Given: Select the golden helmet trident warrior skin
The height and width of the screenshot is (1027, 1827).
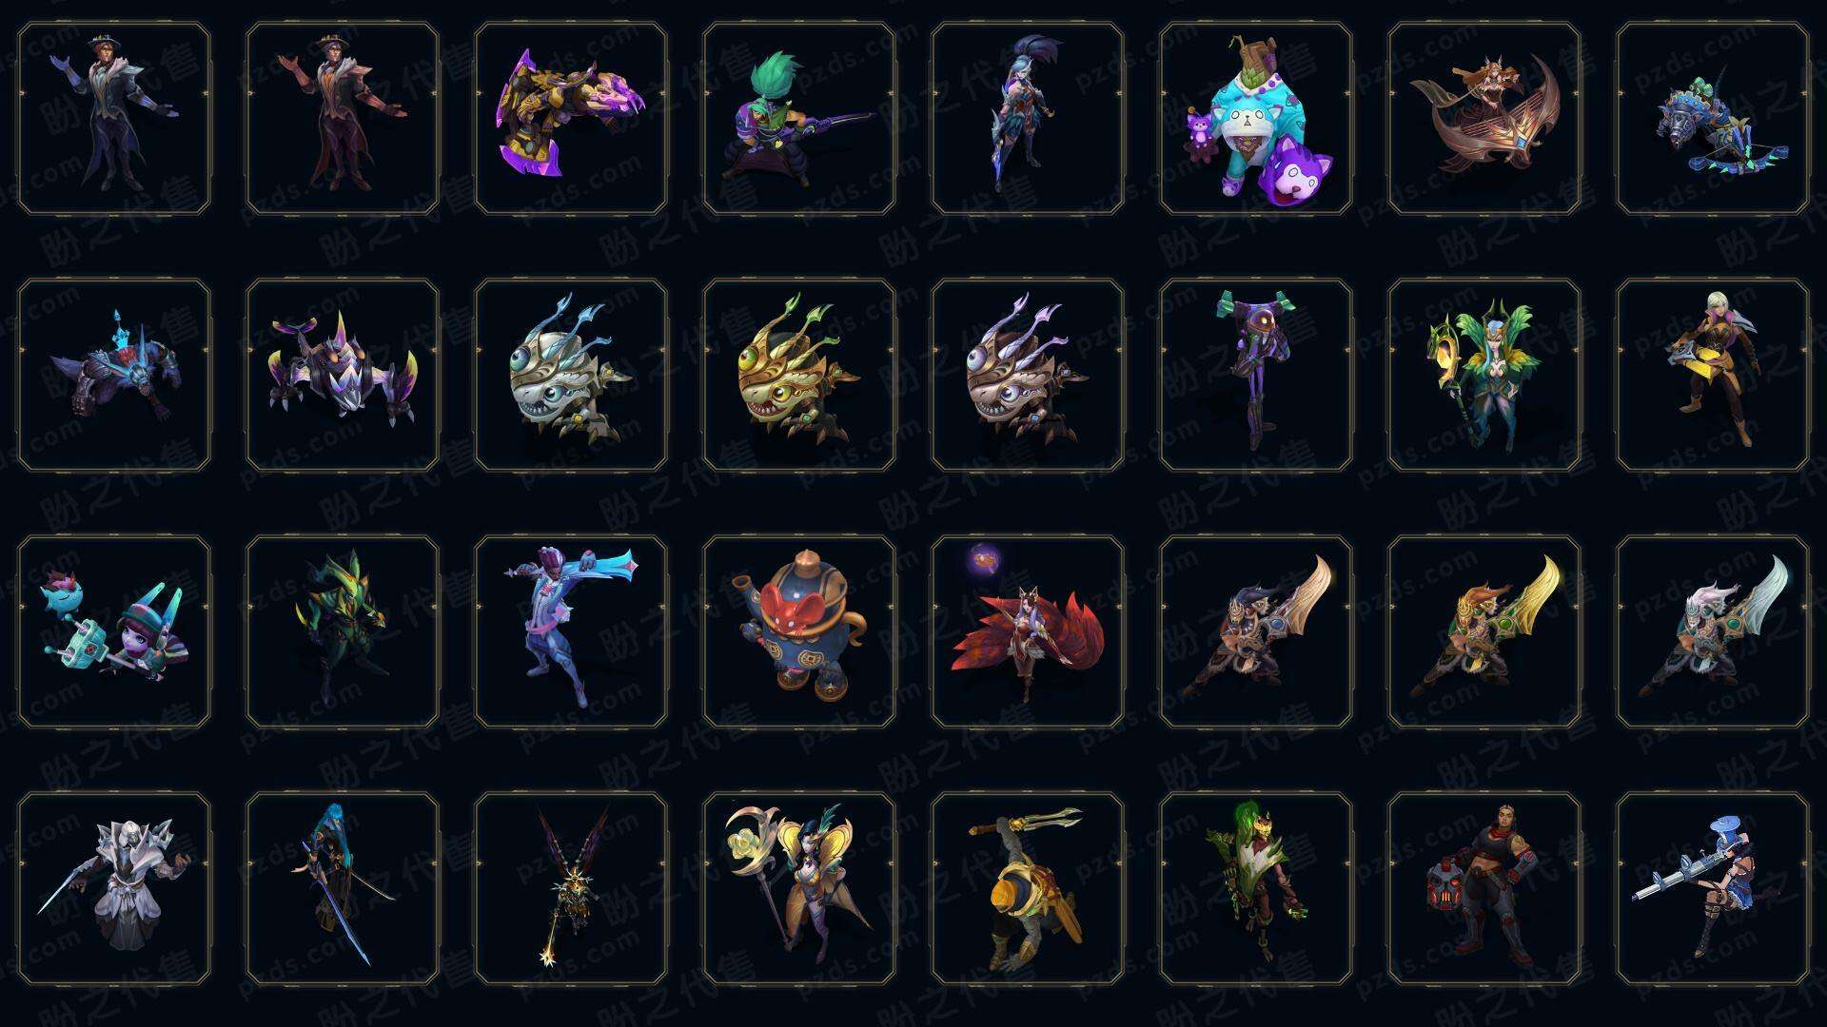Looking at the screenshot, I should (1028, 889).
